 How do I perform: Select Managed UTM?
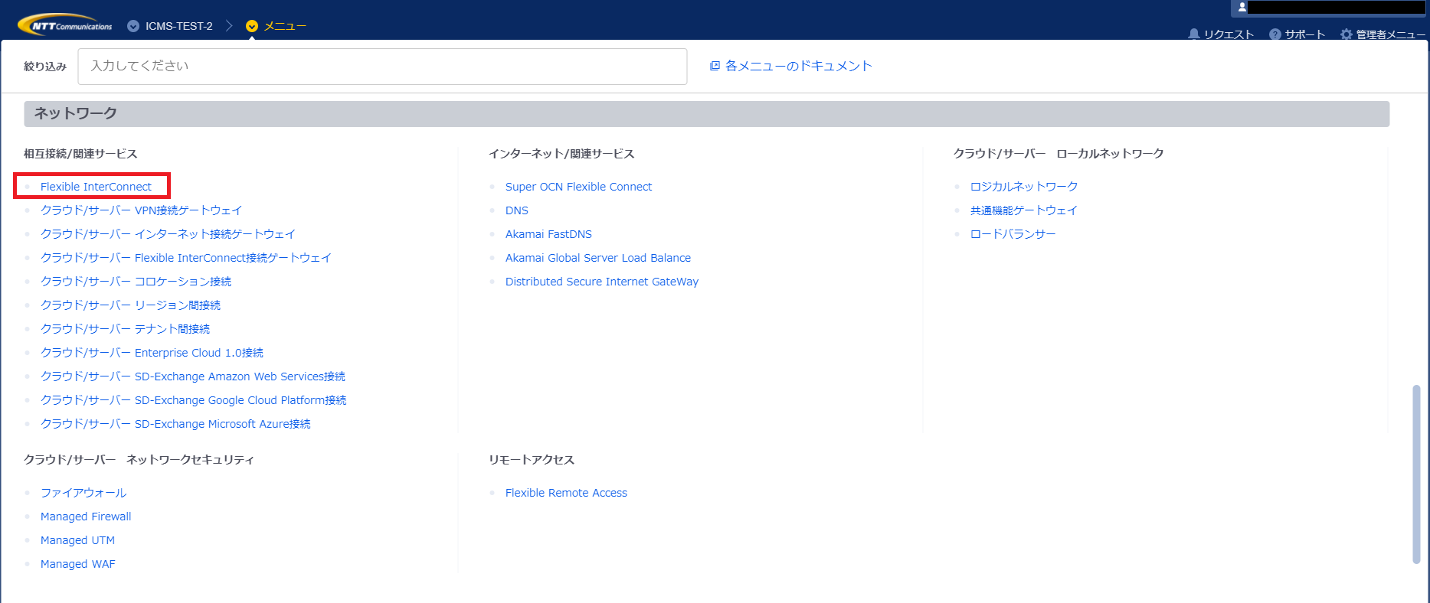coord(77,540)
